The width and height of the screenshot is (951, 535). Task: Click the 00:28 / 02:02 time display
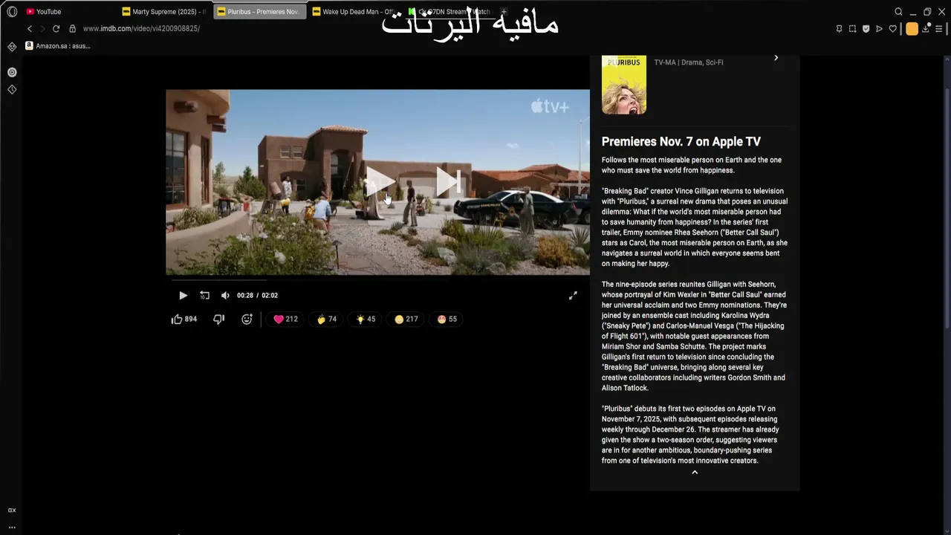257,296
